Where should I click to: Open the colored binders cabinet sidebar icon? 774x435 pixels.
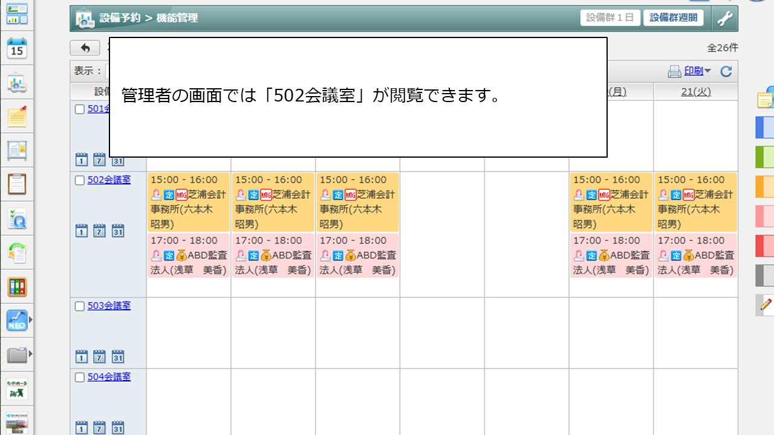click(x=17, y=287)
